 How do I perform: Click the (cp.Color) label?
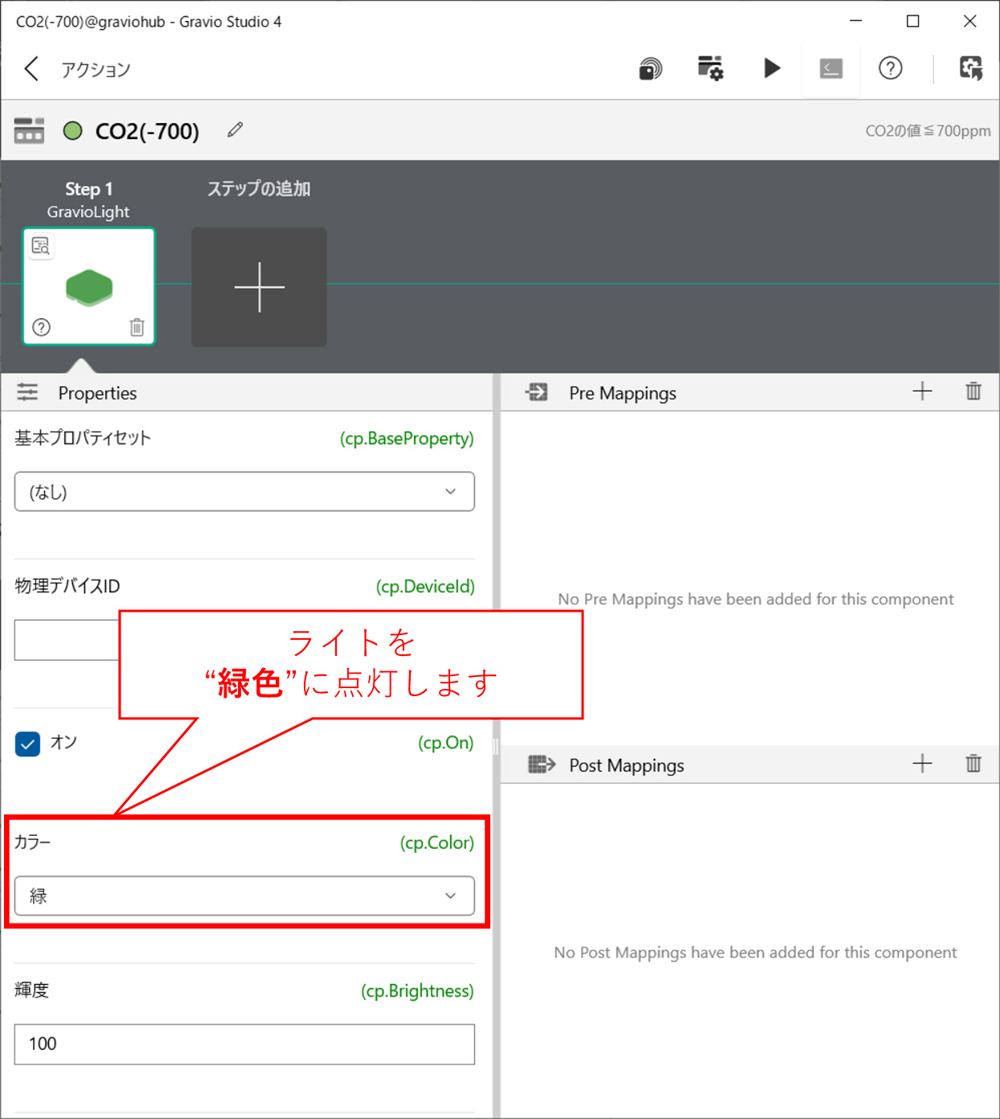[x=437, y=842]
